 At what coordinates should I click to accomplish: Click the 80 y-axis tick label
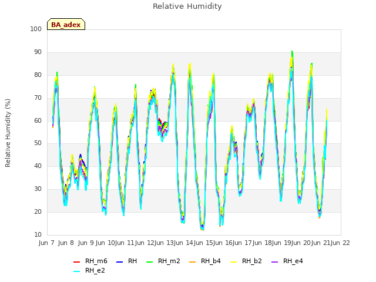(38, 75)
